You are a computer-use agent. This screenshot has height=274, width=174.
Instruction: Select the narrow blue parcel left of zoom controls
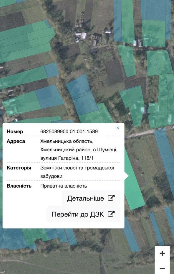tap(156, 229)
